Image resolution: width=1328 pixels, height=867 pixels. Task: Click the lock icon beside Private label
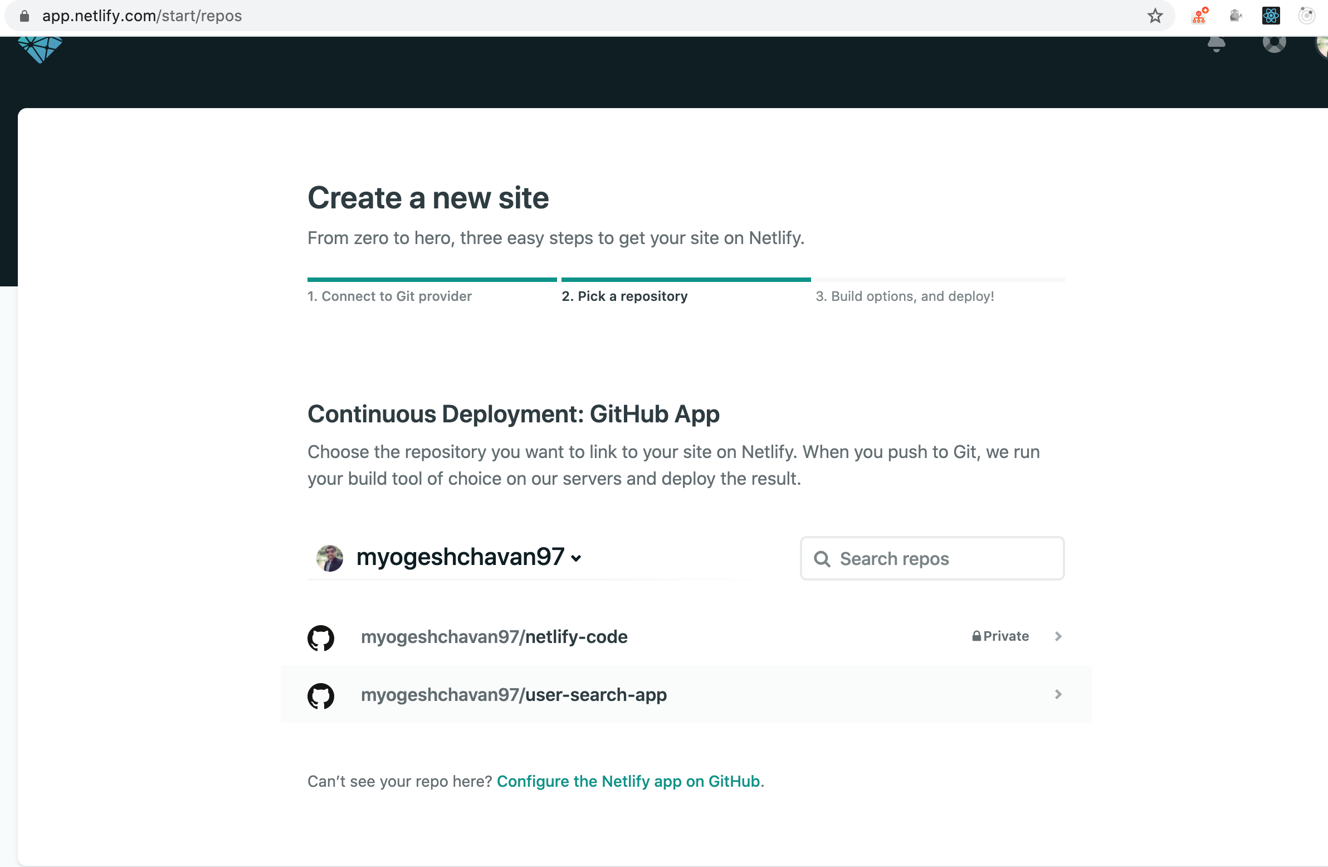(x=976, y=636)
